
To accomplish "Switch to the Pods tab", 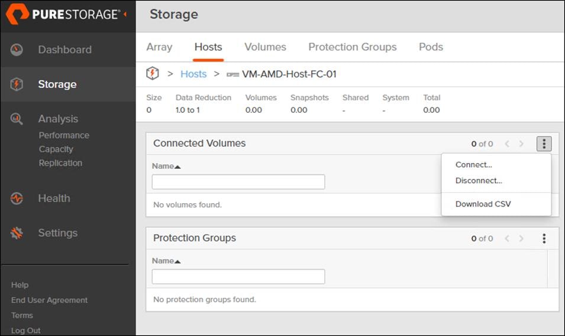I will 431,47.
